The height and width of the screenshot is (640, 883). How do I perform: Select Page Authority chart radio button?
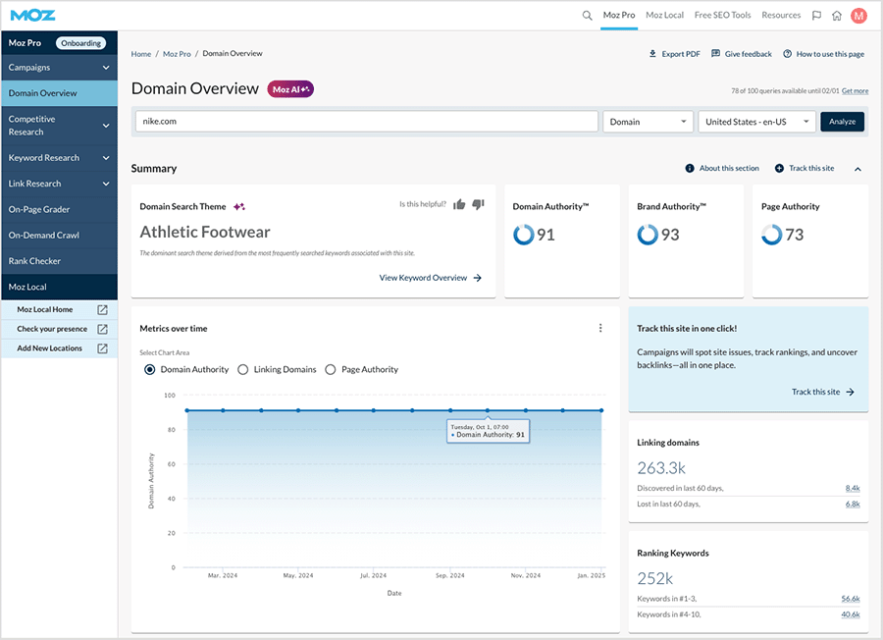(x=331, y=370)
